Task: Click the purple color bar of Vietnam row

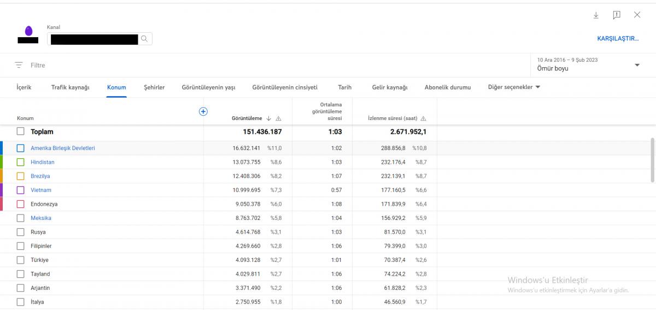Action: [2, 190]
